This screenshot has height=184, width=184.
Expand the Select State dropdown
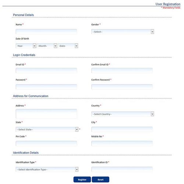47,130
